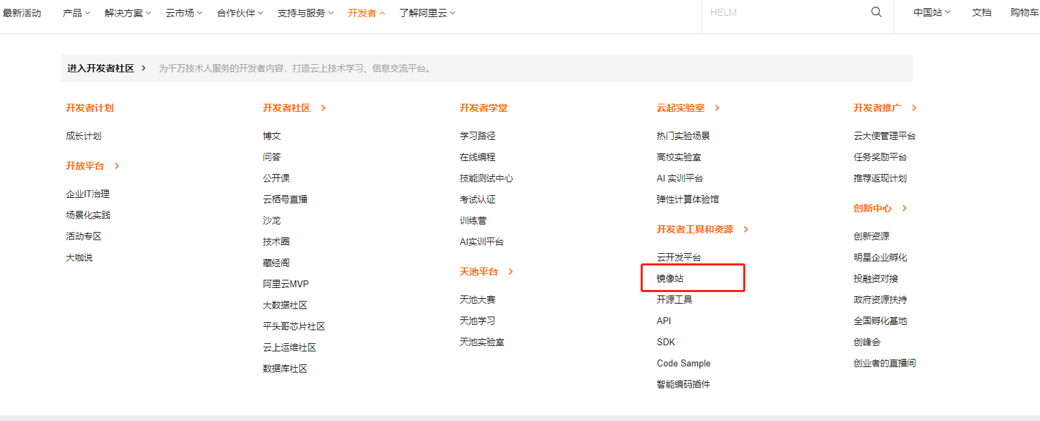Open the 购物车 shopping cart
The height and width of the screenshot is (421, 1040).
[1024, 12]
